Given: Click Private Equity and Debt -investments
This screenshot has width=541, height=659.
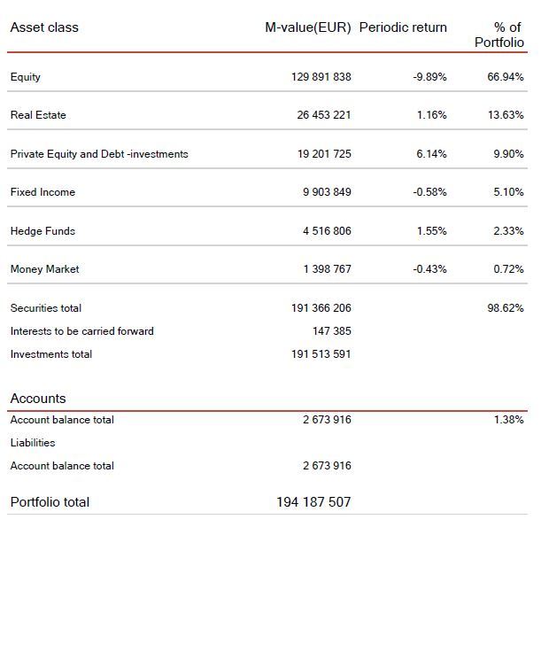Looking at the screenshot, I should pos(99,154).
